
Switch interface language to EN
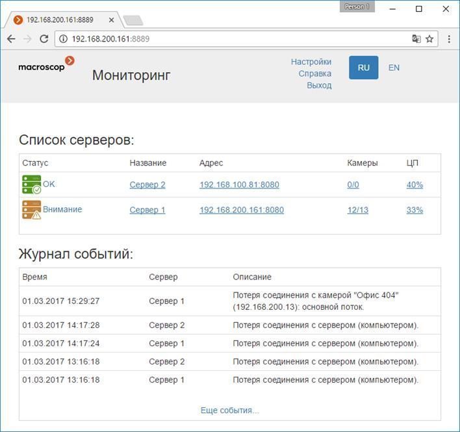click(x=394, y=68)
